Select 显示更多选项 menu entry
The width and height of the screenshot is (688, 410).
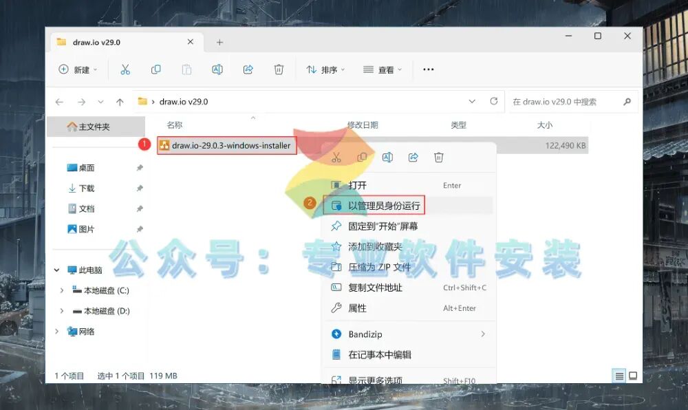tap(410, 380)
